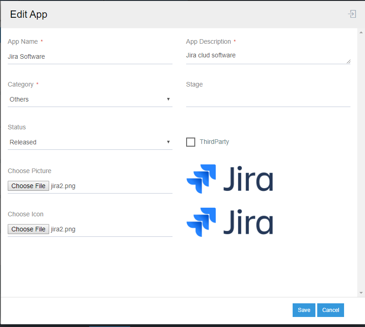Image resolution: width=365 pixels, height=327 pixels.
Task: Click the ThirdParty label text
Action: point(214,142)
